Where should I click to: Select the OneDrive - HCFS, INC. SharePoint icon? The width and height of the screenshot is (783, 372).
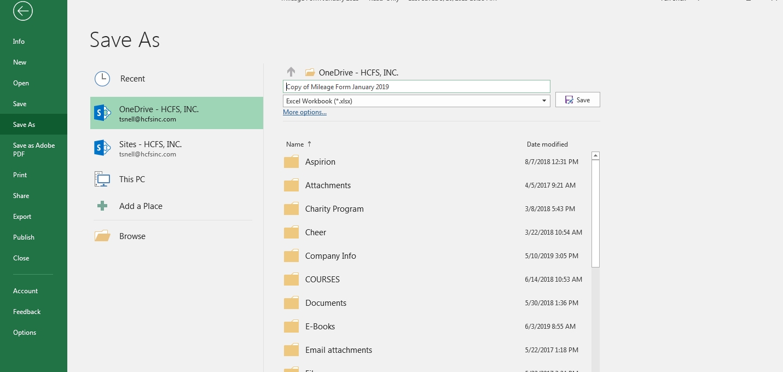pos(102,113)
